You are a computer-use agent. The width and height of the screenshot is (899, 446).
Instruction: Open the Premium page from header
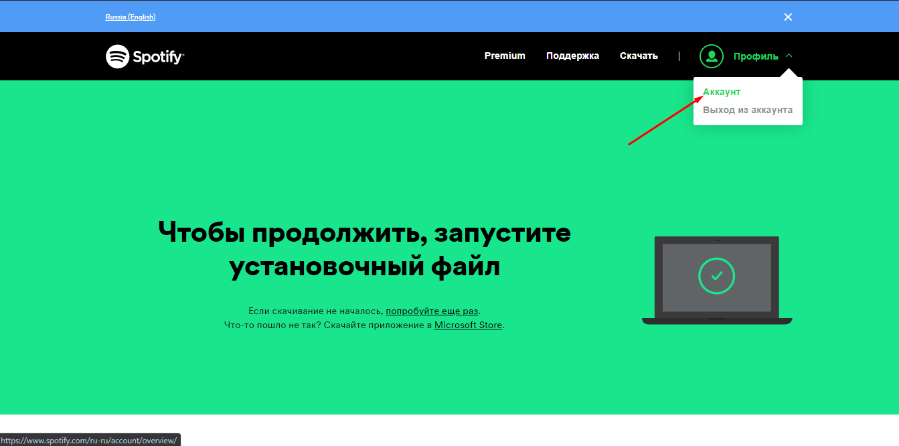(x=505, y=56)
